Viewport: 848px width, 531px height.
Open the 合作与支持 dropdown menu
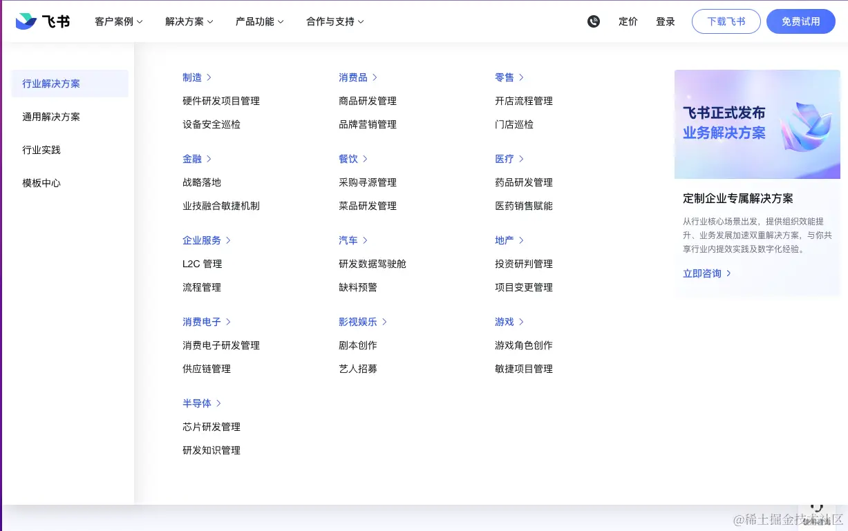pos(335,21)
